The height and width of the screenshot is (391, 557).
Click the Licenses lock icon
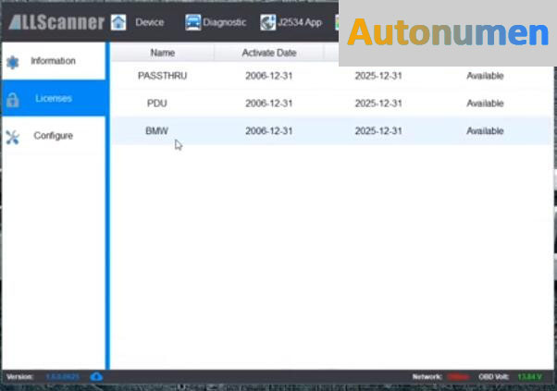pos(12,100)
